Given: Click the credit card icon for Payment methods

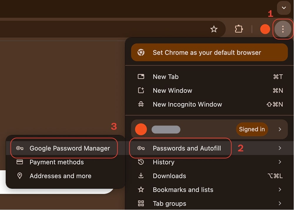Looking at the screenshot, I should coord(20,162).
